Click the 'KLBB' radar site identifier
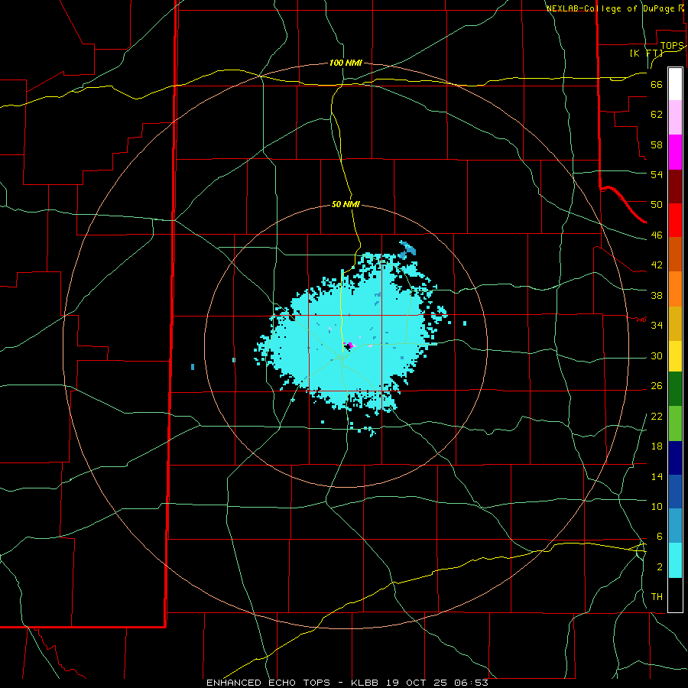The height and width of the screenshot is (688, 688). 365,683
